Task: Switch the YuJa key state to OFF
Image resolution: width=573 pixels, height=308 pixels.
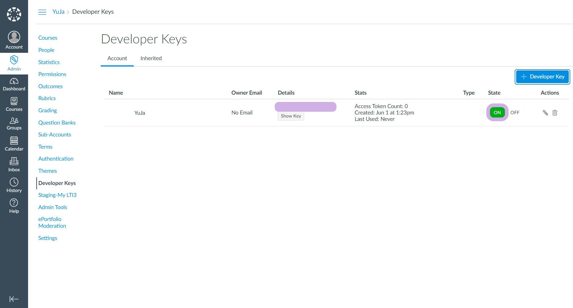Action: 515,113
